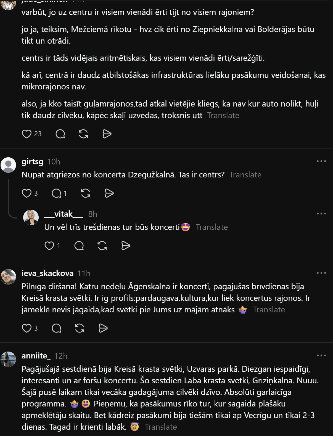Translate anniite_'s comment
The image size is (333, 436).
click(x=161, y=427)
